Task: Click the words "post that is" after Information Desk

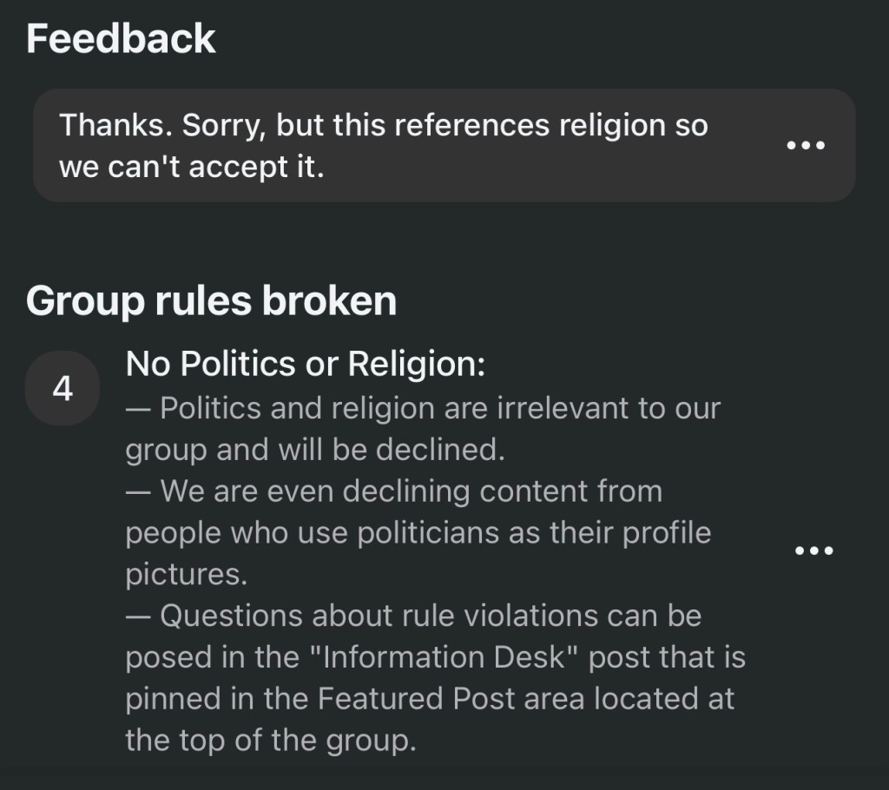Action: click(667, 658)
